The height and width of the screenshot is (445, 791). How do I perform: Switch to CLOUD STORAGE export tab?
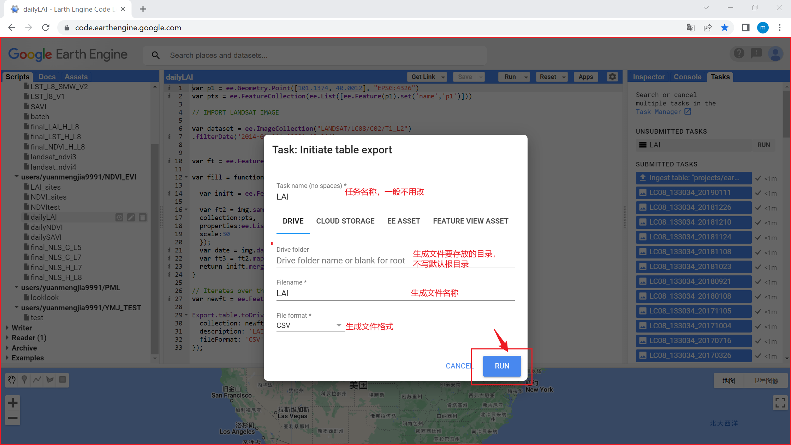coord(345,221)
